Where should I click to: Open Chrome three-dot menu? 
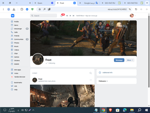coord(3,9)
